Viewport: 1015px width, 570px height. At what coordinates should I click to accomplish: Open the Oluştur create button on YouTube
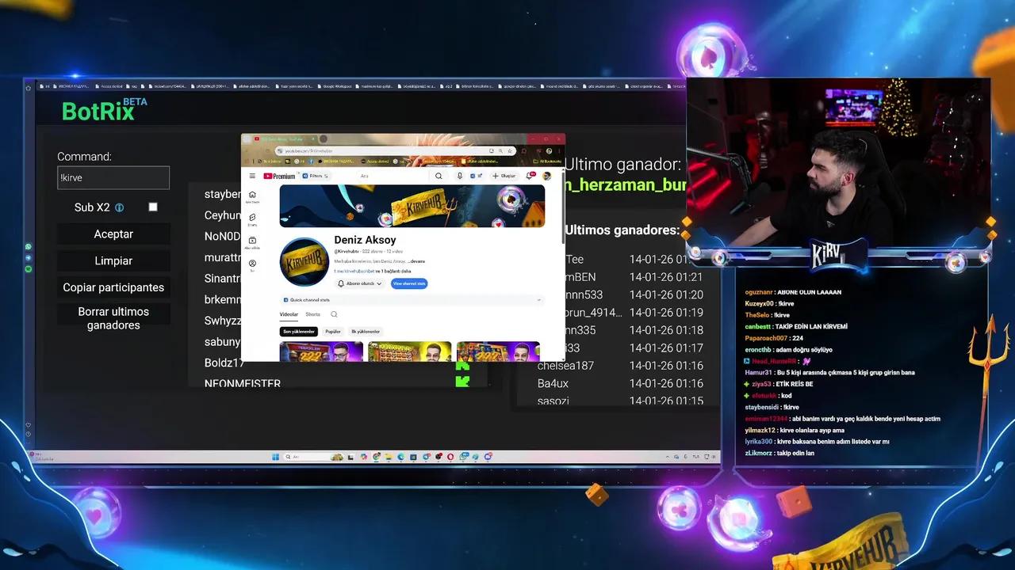[x=504, y=176]
